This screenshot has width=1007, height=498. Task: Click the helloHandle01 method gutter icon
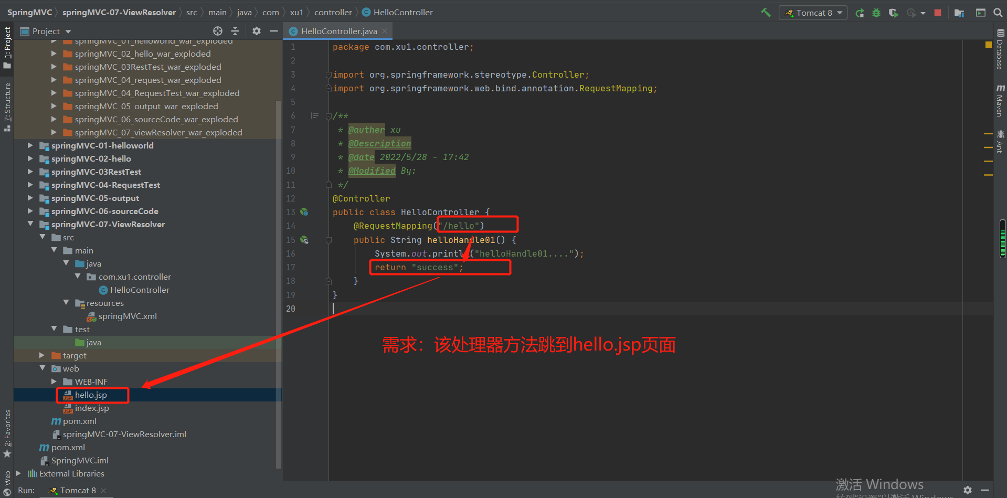point(304,240)
